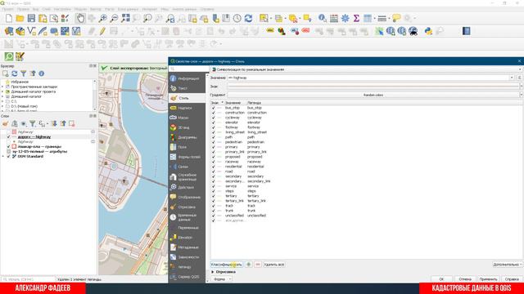Filter the Browser panel with funnel icon

click(24, 73)
